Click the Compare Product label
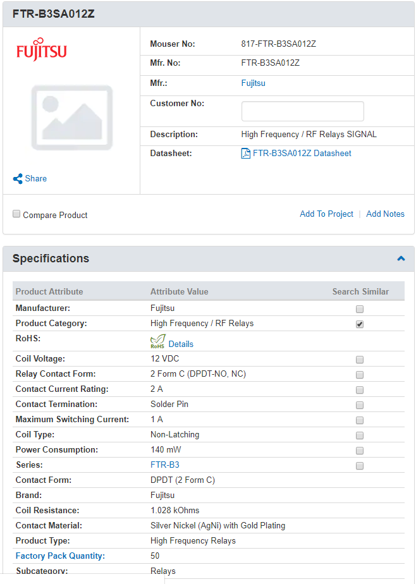Screen dimensions: 416x584 click(x=55, y=216)
